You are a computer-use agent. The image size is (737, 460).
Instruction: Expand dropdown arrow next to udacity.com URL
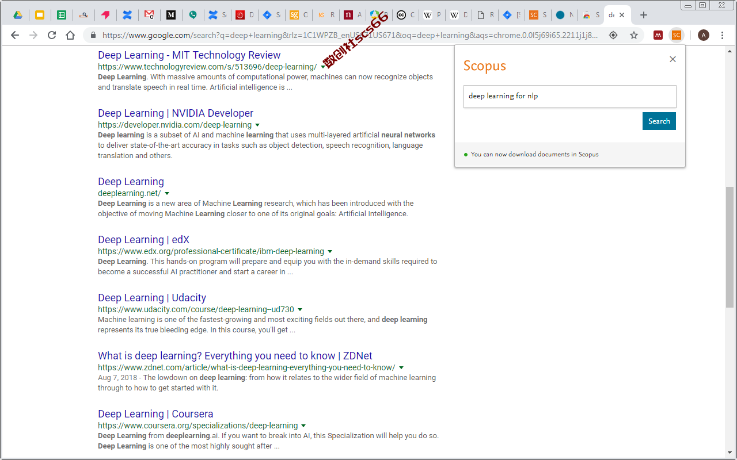tap(300, 310)
